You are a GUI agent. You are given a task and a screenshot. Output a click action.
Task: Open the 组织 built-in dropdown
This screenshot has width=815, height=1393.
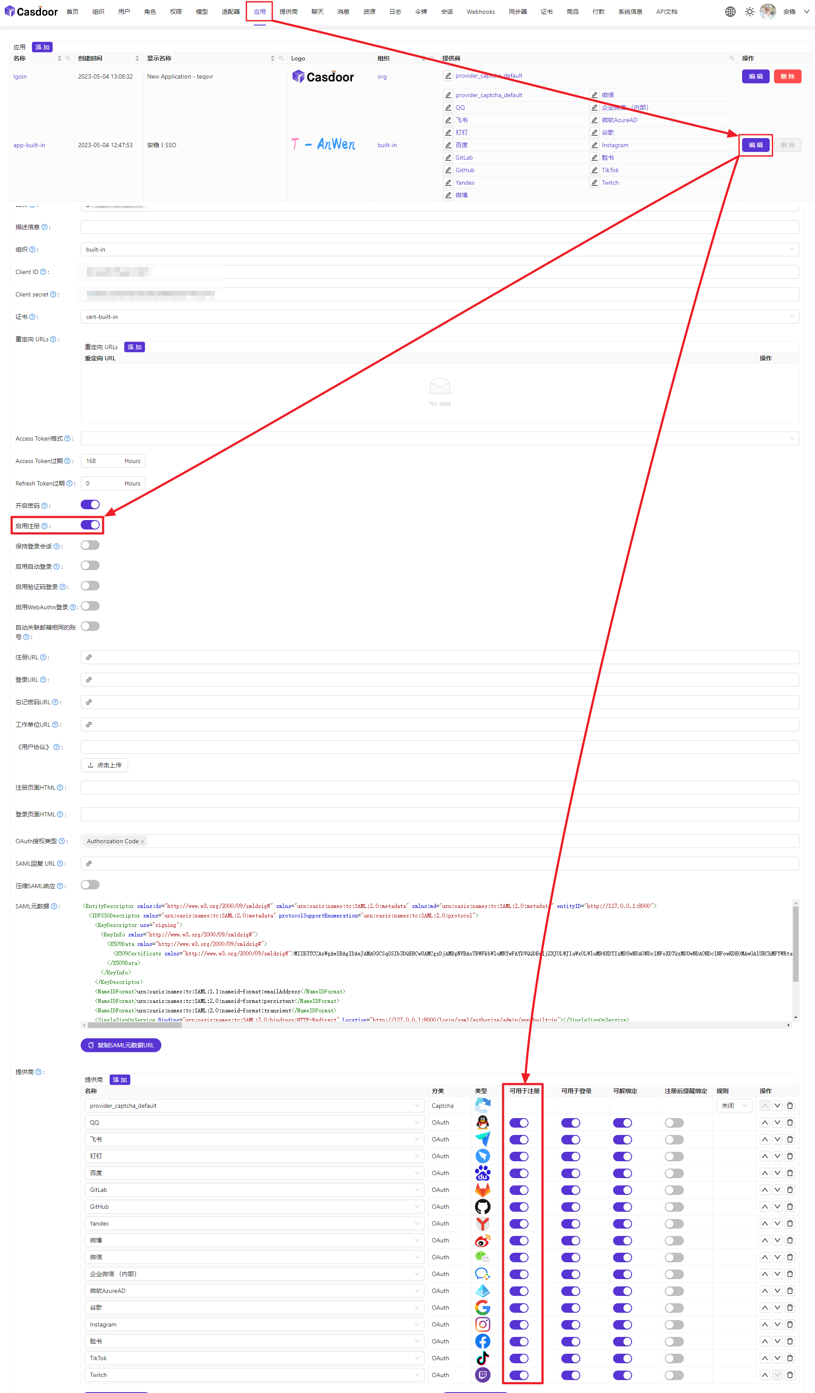[440, 250]
